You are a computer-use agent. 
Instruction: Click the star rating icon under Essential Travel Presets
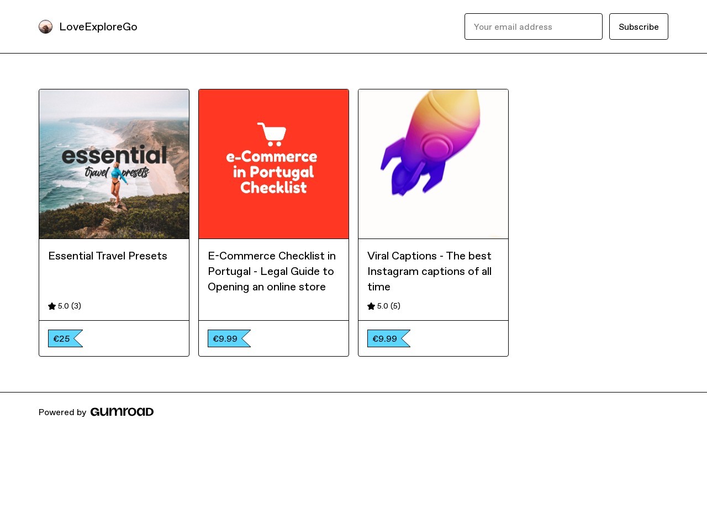point(52,306)
